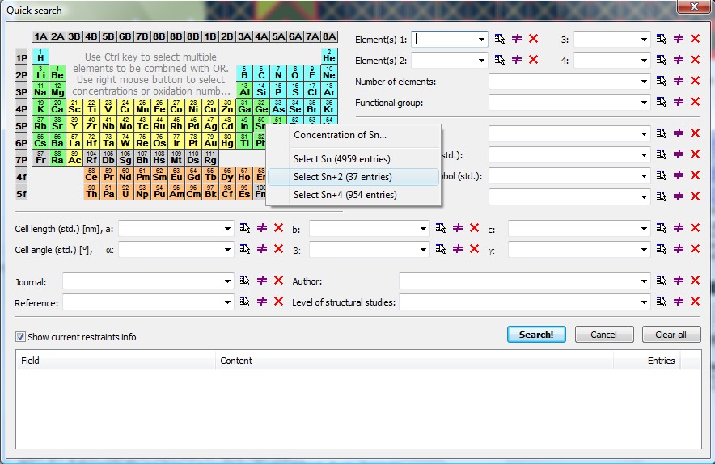Click the not-equal icon for Element(s) 2
715x464 pixels.
(x=517, y=60)
